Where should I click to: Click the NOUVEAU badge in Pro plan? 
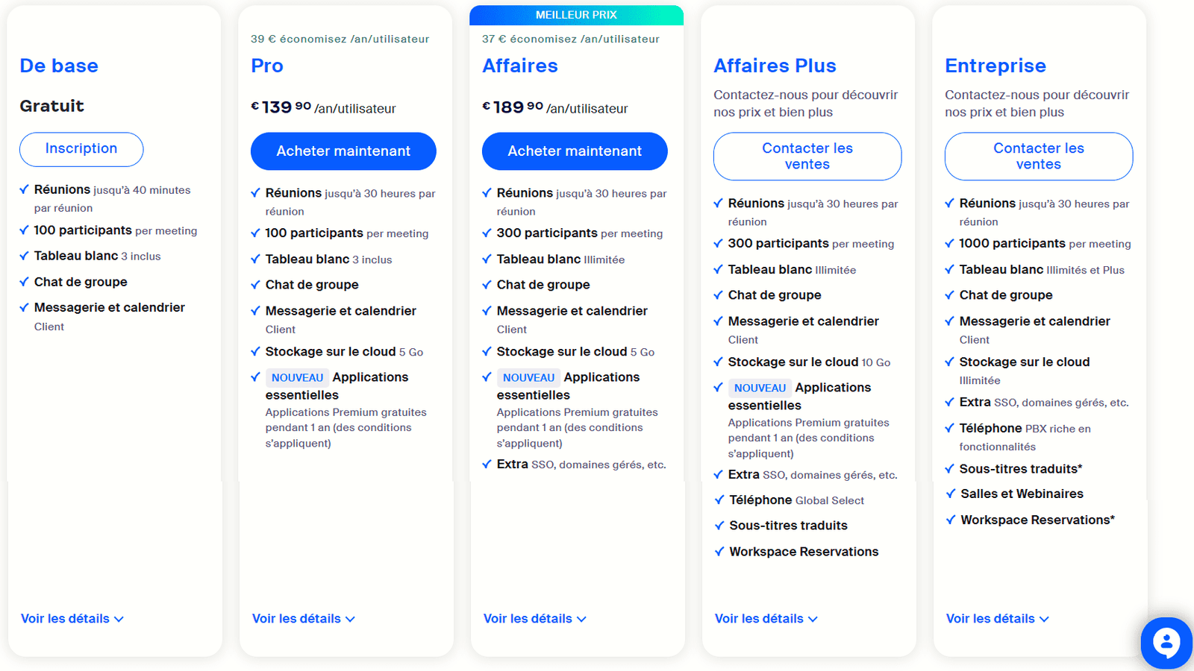(297, 378)
